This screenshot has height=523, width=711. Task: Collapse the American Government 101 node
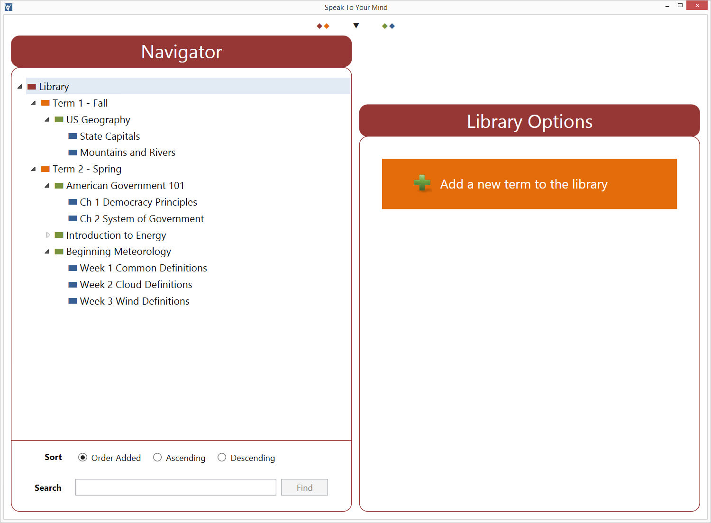[47, 186]
